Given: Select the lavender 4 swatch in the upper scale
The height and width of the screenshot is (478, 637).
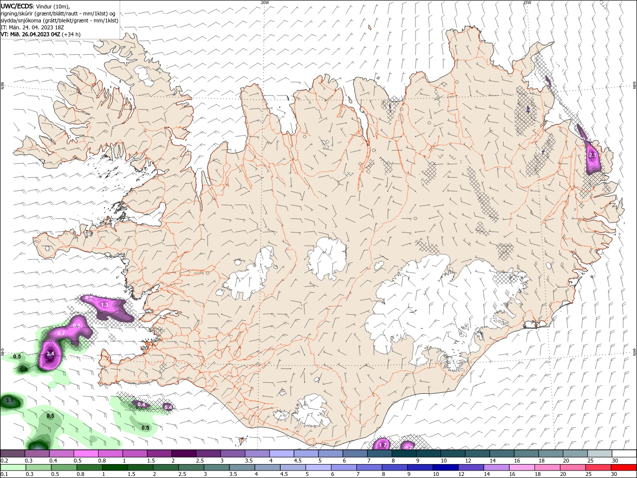Looking at the screenshot, I should pyautogui.click(x=282, y=454).
